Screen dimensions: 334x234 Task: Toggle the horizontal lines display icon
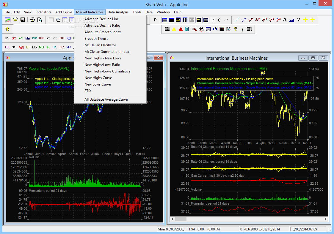pos(165,20)
